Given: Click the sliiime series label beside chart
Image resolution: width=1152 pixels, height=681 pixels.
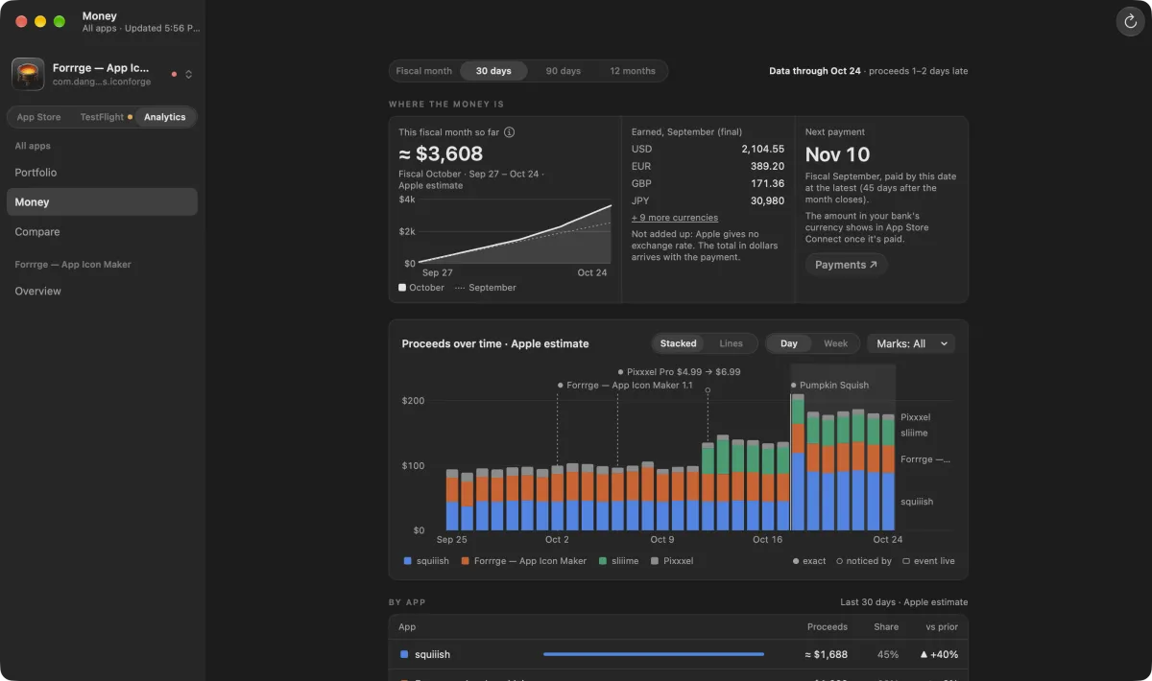Looking at the screenshot, I should coord(914,434).
